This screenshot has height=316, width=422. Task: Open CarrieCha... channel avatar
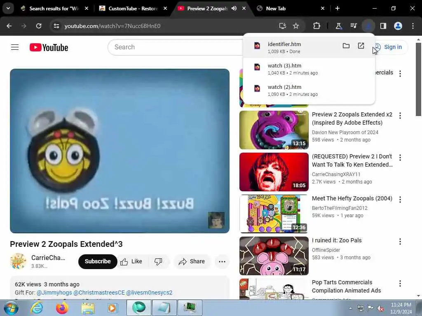[x=18, y=261]
